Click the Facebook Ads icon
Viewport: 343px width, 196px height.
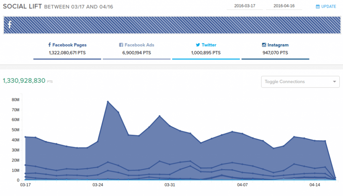(x=121, y=45)
